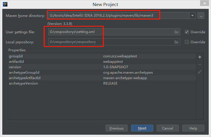The width and height of the screenshot is (211, 137).
Task: Click the Maven home directory label
Action: click(x=25, y=16)
